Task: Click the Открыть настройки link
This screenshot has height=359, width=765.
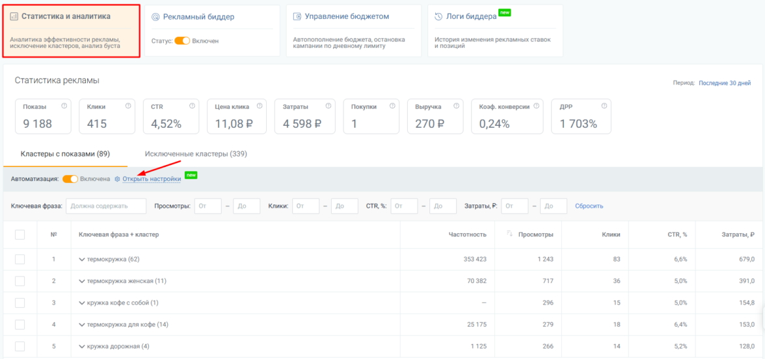Action: [152, 179]
